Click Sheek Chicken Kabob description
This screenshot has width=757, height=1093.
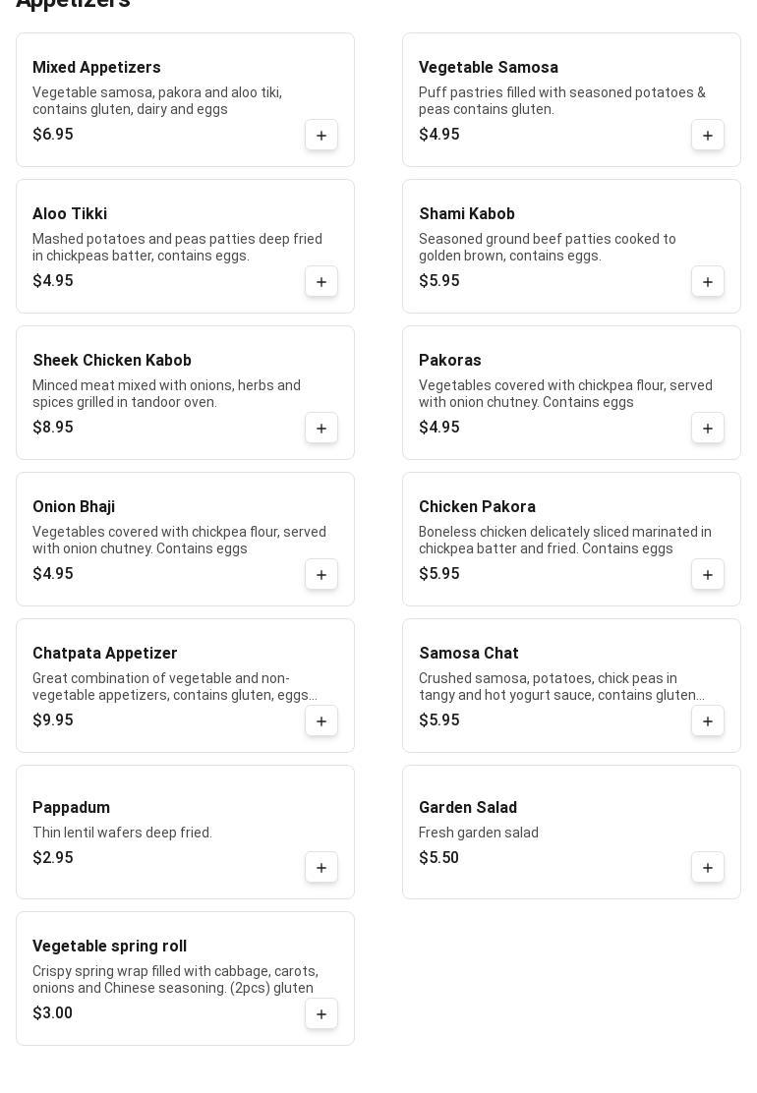(166, 394)
